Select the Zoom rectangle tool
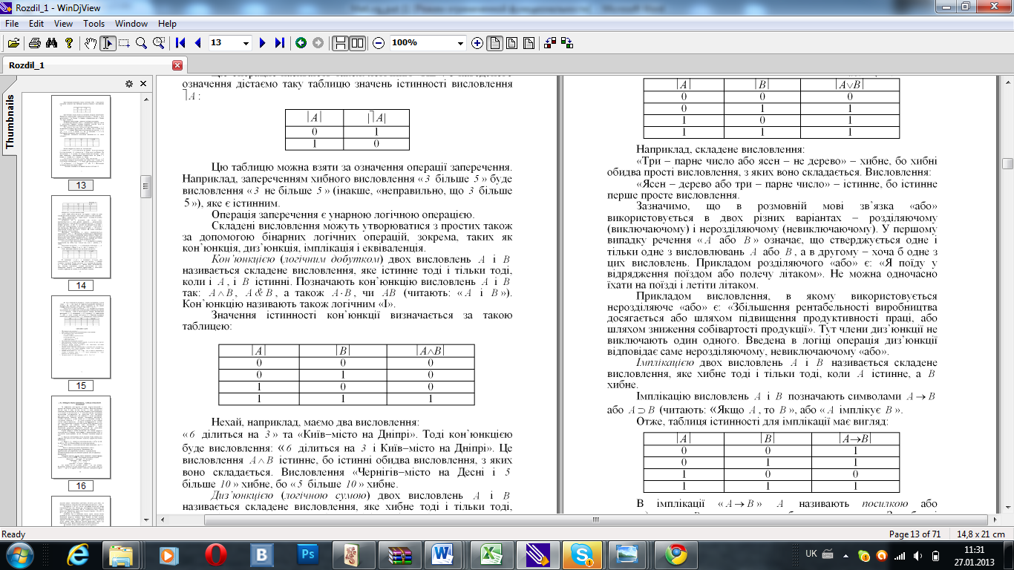This screenshot has width=1014, height=570. point(158,43)
